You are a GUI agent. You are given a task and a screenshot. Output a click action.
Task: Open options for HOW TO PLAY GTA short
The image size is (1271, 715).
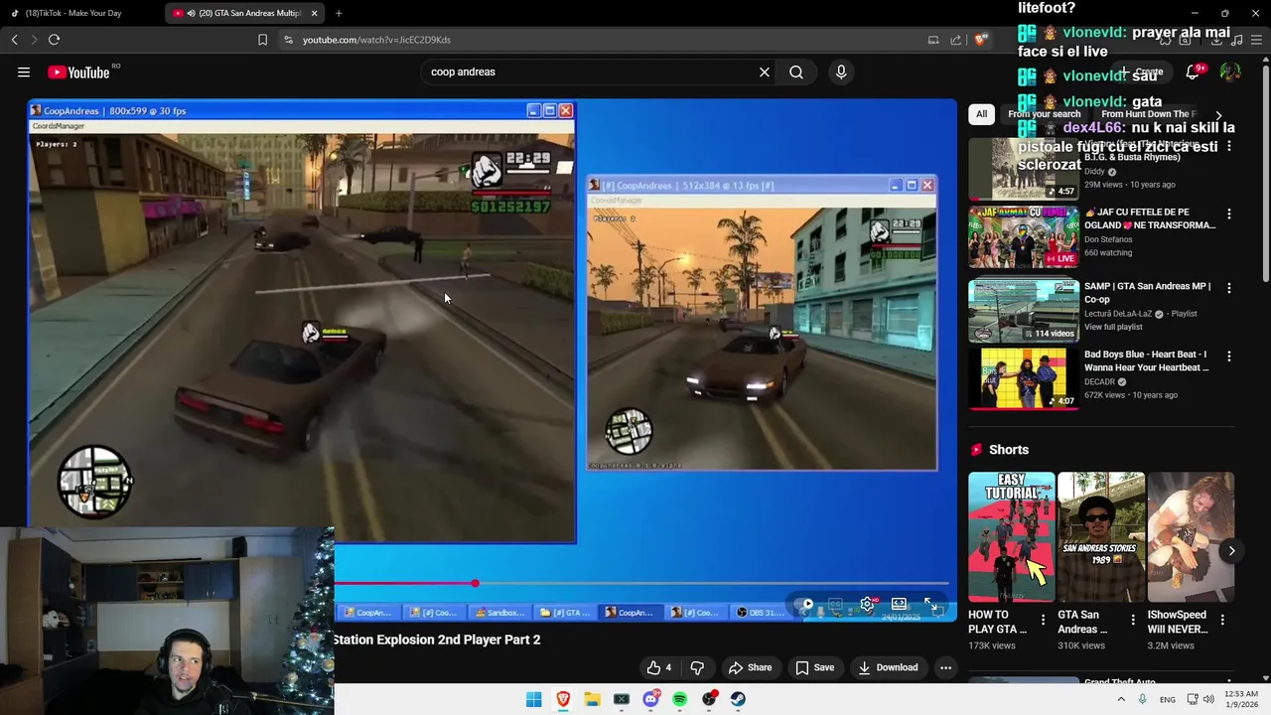[1043, 620]
